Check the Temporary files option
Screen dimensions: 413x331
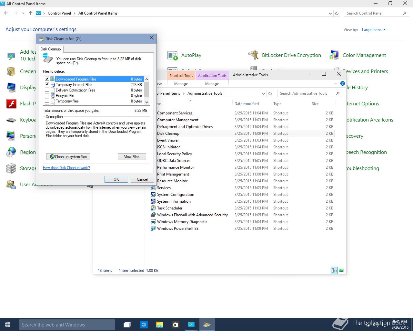pyautogui.click(x=47, y=101)
